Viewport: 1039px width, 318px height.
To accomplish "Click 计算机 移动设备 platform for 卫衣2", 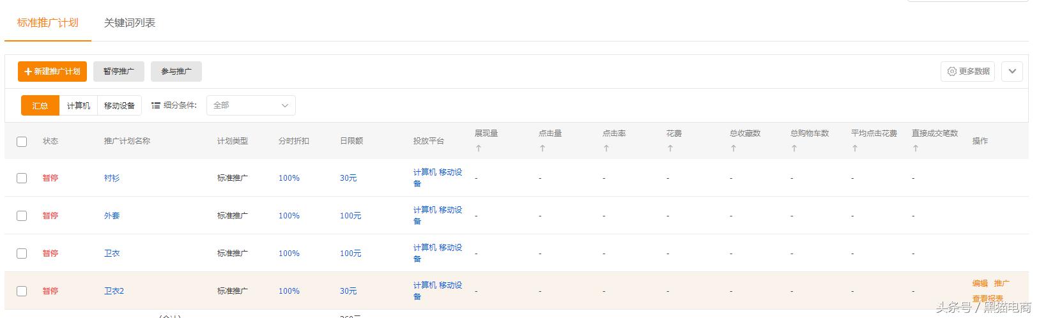I will point(438,291).
